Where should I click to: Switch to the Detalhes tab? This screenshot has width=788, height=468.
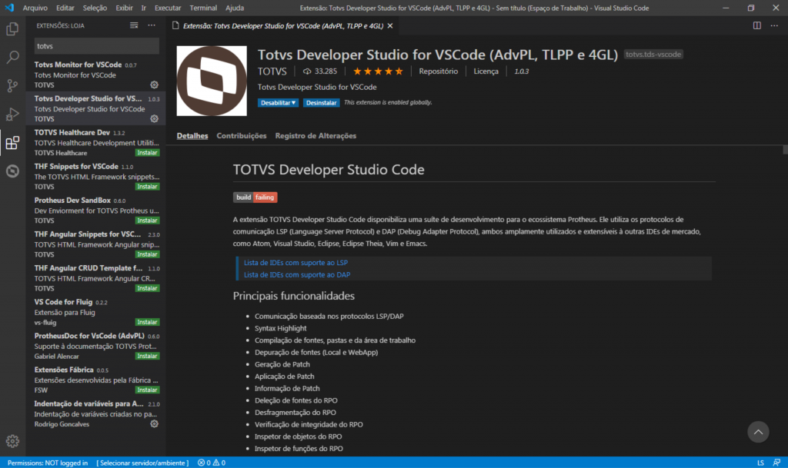point(192,135)
